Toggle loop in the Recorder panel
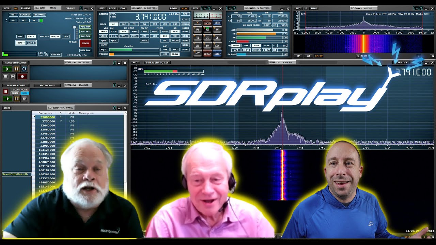 [24, 69]
